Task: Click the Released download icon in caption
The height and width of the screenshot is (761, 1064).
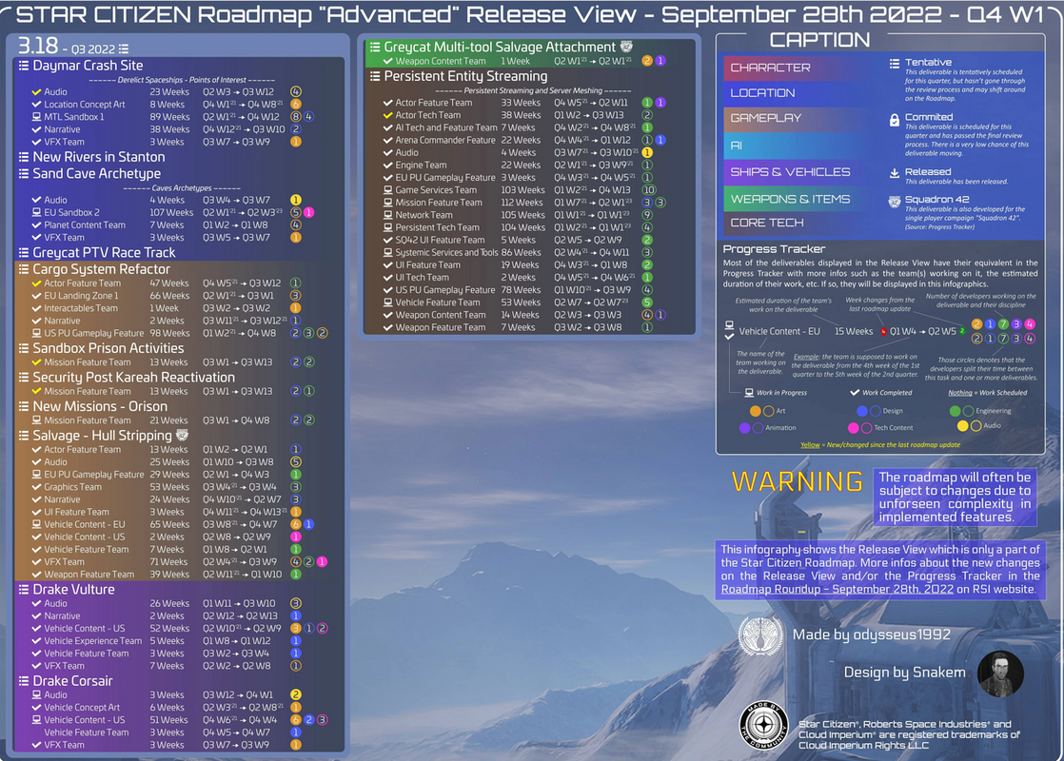Action: point(895,173)
